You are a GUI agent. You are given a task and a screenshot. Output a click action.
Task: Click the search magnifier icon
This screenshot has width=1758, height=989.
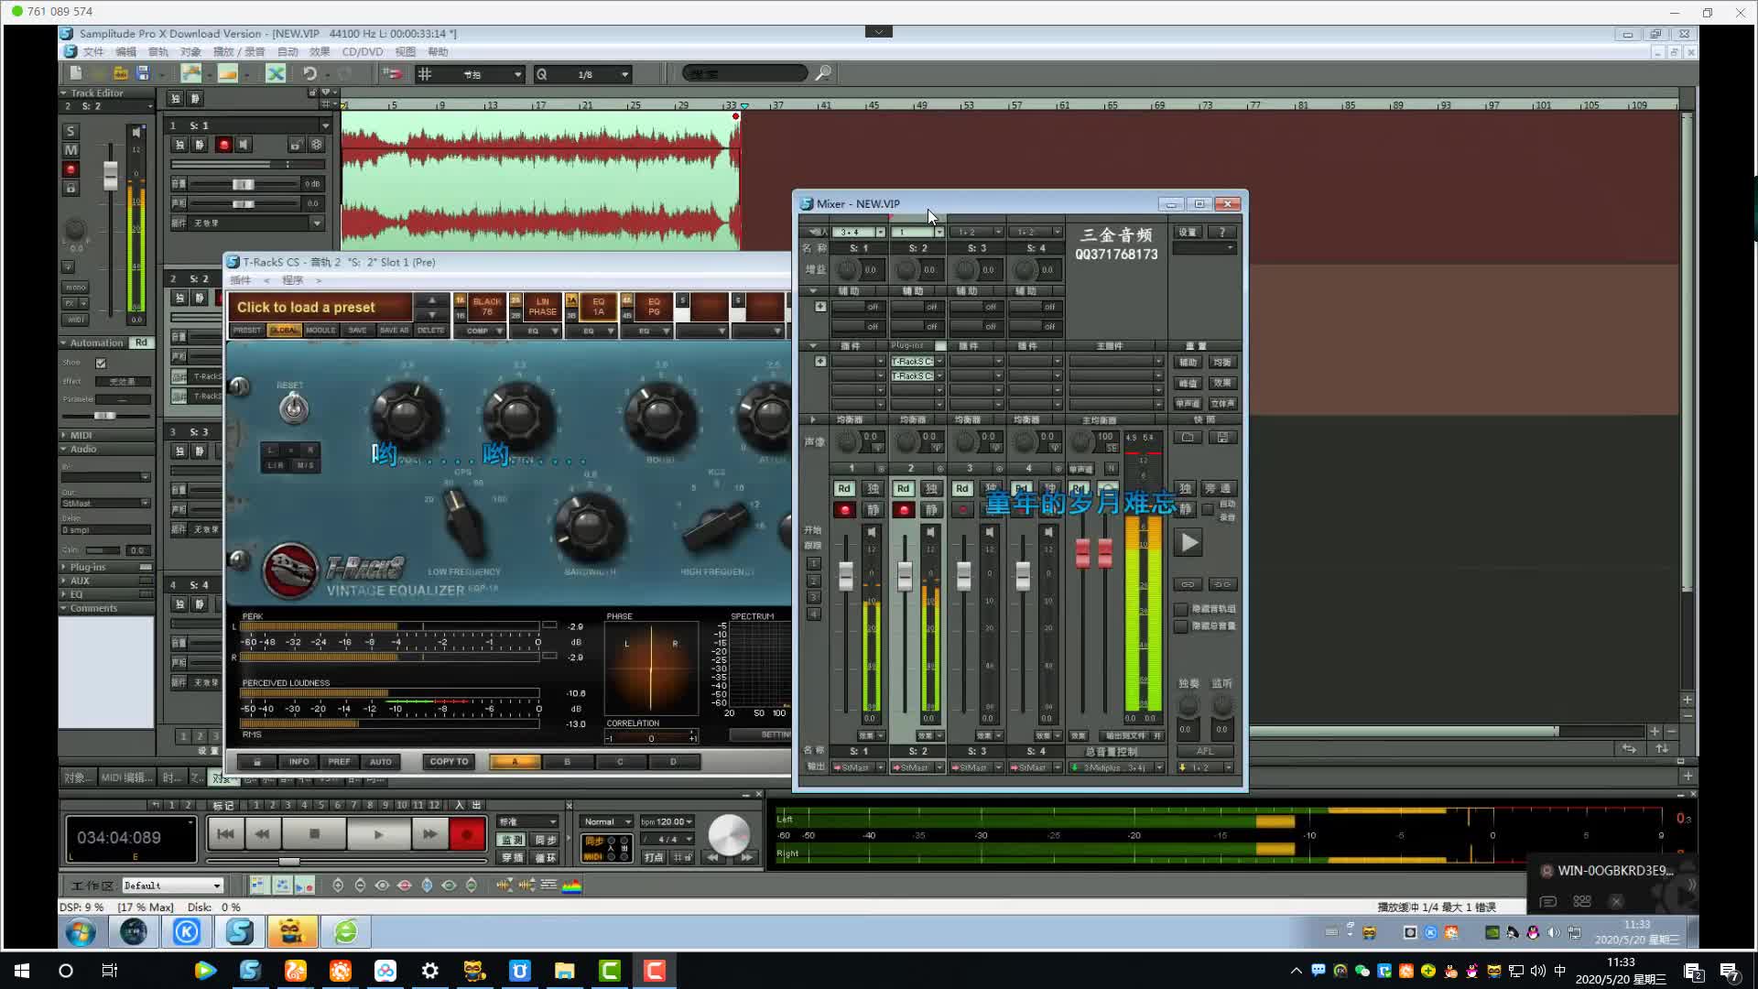tap(823, 73)
